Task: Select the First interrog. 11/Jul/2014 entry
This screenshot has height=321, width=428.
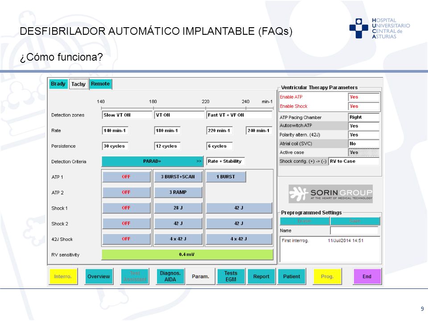Action: pyautogui.click(x=323, y=240)
